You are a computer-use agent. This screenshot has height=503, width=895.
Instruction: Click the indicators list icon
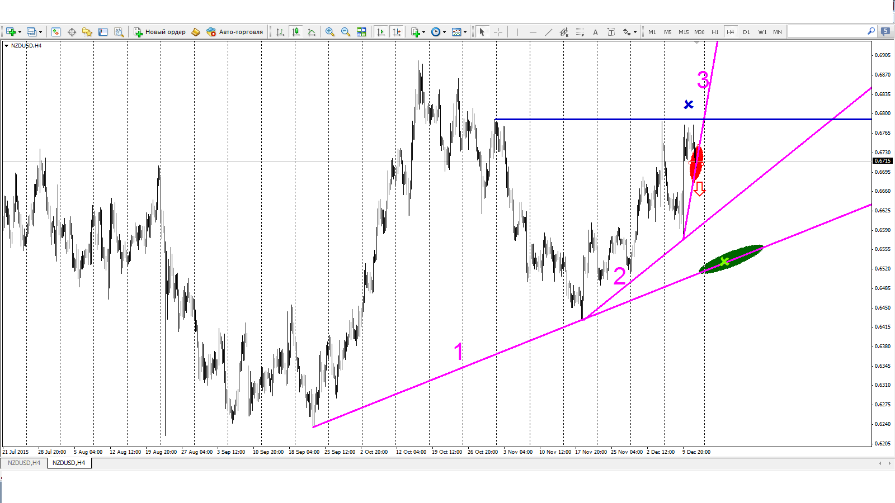415,32
